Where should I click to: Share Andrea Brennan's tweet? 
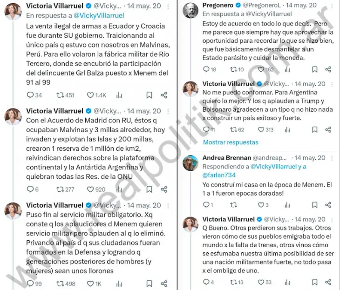(x=328, y=205)
